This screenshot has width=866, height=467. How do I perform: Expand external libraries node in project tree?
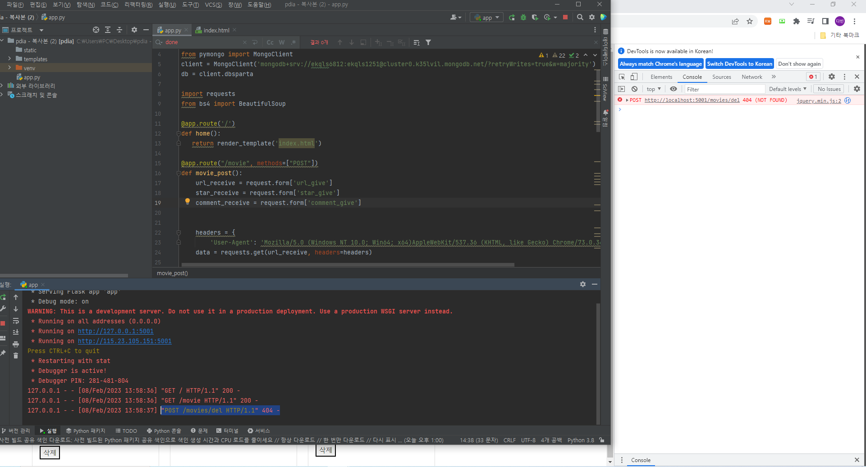click(2, 86)
